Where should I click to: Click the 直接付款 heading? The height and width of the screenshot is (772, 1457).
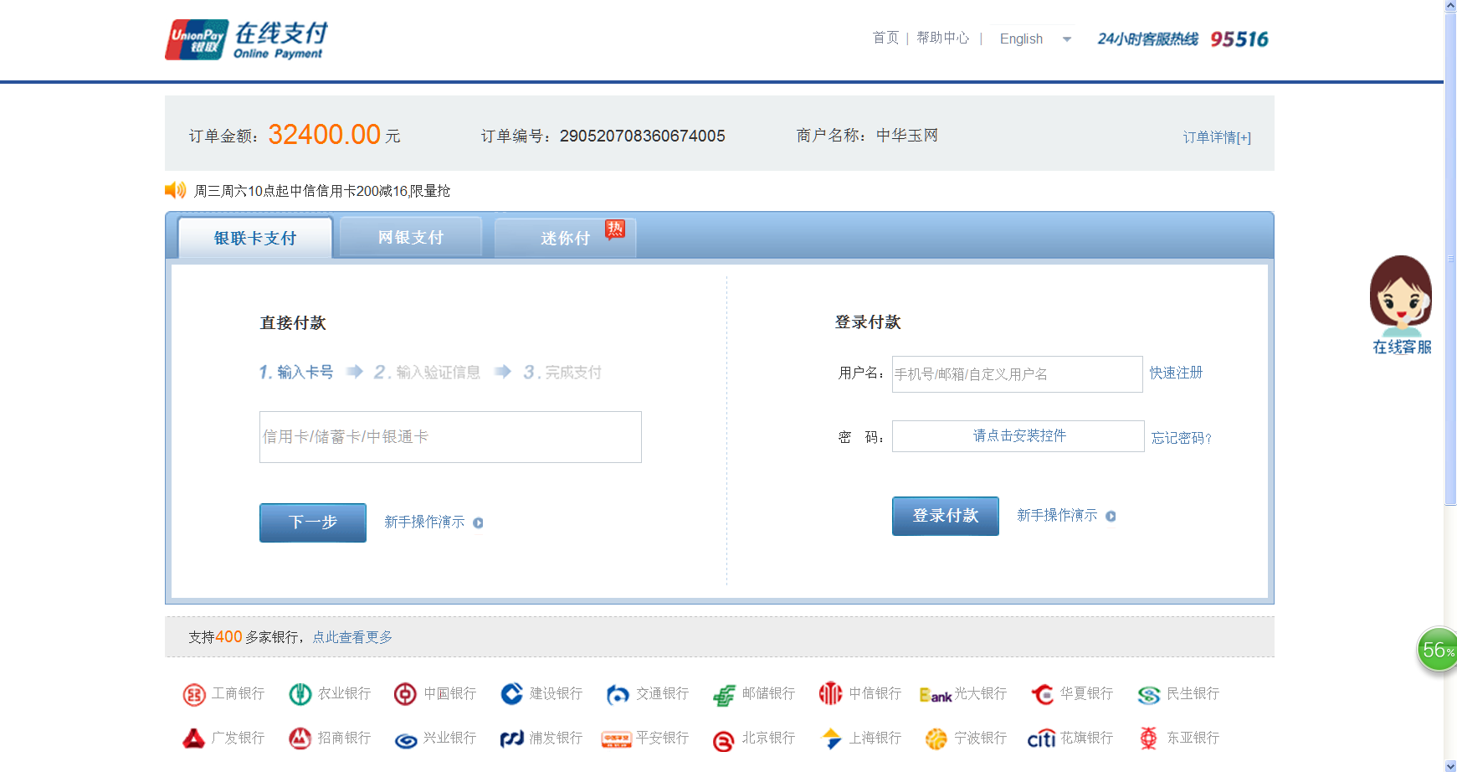(293, 323)
